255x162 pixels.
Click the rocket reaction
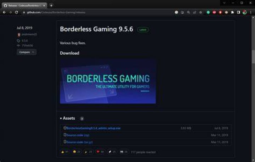pyautogui.click(x=112, y=152)
